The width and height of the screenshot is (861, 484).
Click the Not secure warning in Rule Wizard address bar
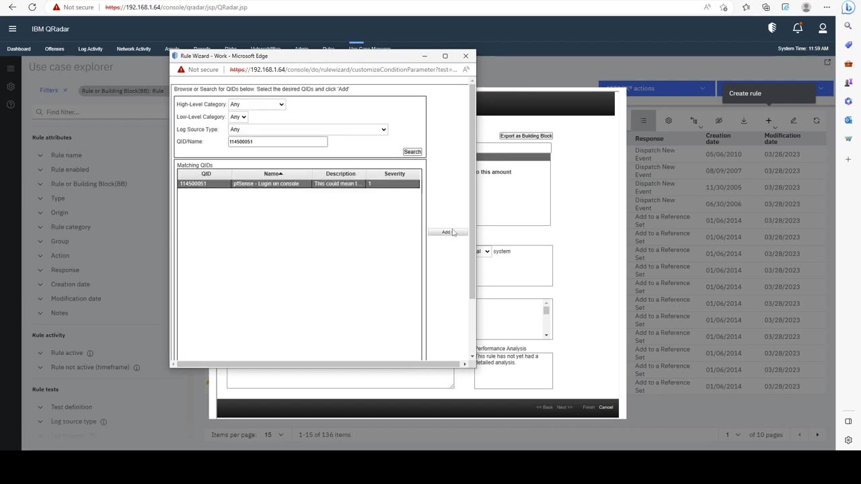click(x=198, y=69)
